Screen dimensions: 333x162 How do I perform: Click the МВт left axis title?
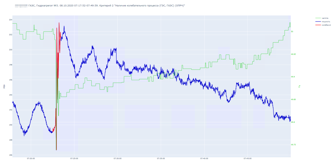pos(4,87)
